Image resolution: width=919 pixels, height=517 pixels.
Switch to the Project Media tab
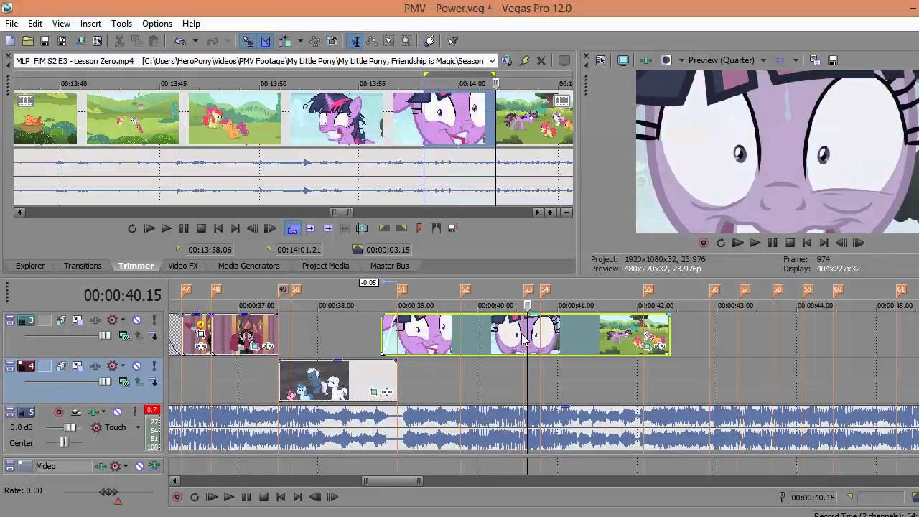[325, 266]
